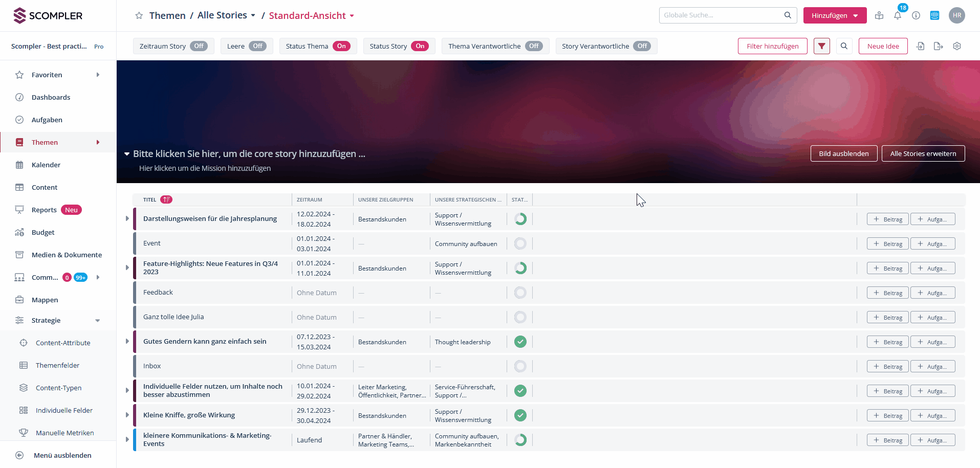This screenshot has width=980, height=468.
Task: Click Alle Stories erweitern button
Action: click(923, 153)
